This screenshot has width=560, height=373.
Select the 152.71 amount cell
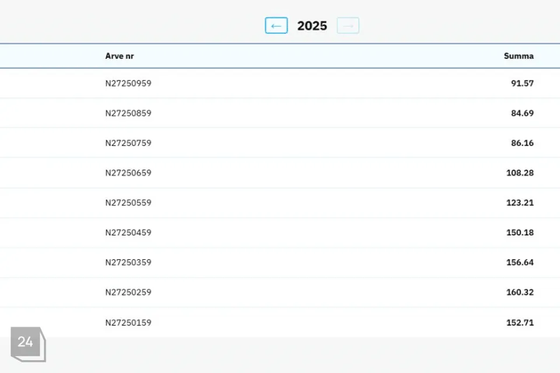click(520, 322)
